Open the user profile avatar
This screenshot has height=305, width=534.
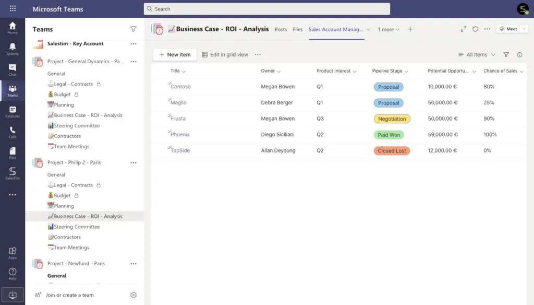pyautogui.click(x=523, y=9)
